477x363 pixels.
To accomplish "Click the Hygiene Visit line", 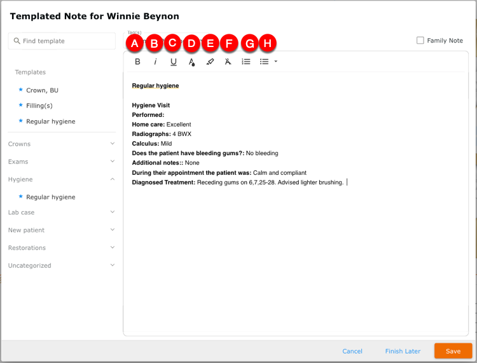I will pos(151,105).
